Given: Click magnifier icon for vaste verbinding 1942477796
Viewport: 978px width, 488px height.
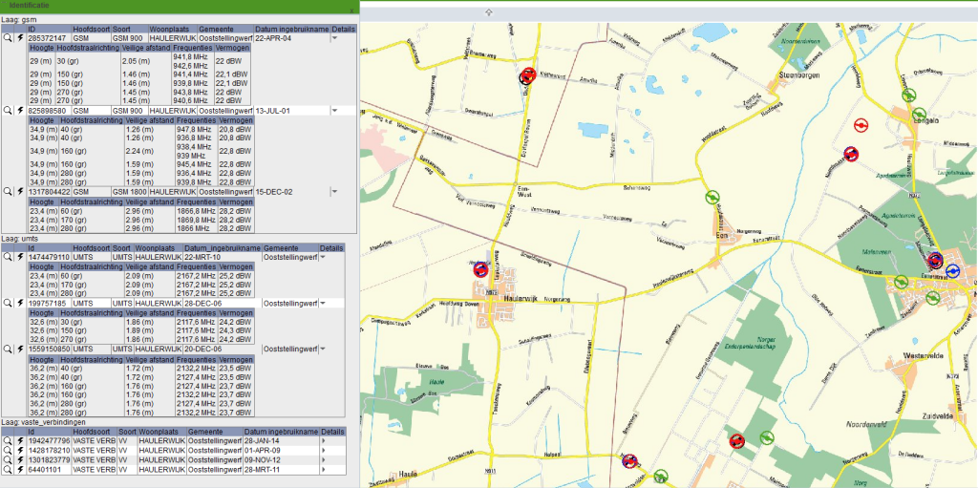Looking at the screenshot, I should click(x=8, y=442).
